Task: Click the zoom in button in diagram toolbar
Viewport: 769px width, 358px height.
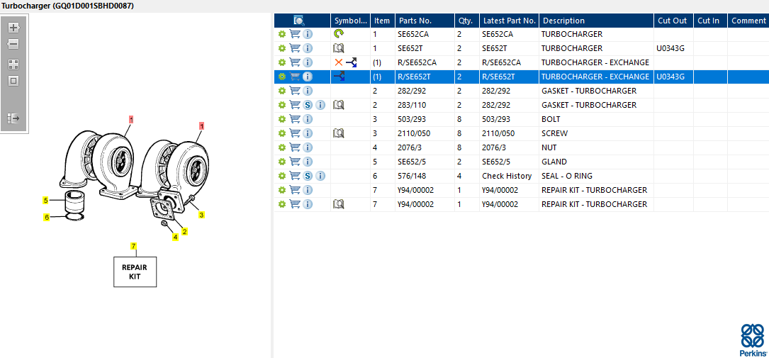Action: pyautogui.click(x=13, y=28)
